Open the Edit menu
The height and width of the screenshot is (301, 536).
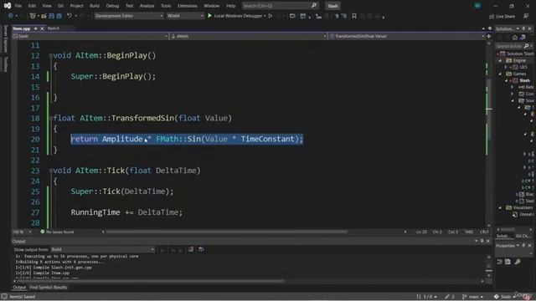[x=32, y=6]
